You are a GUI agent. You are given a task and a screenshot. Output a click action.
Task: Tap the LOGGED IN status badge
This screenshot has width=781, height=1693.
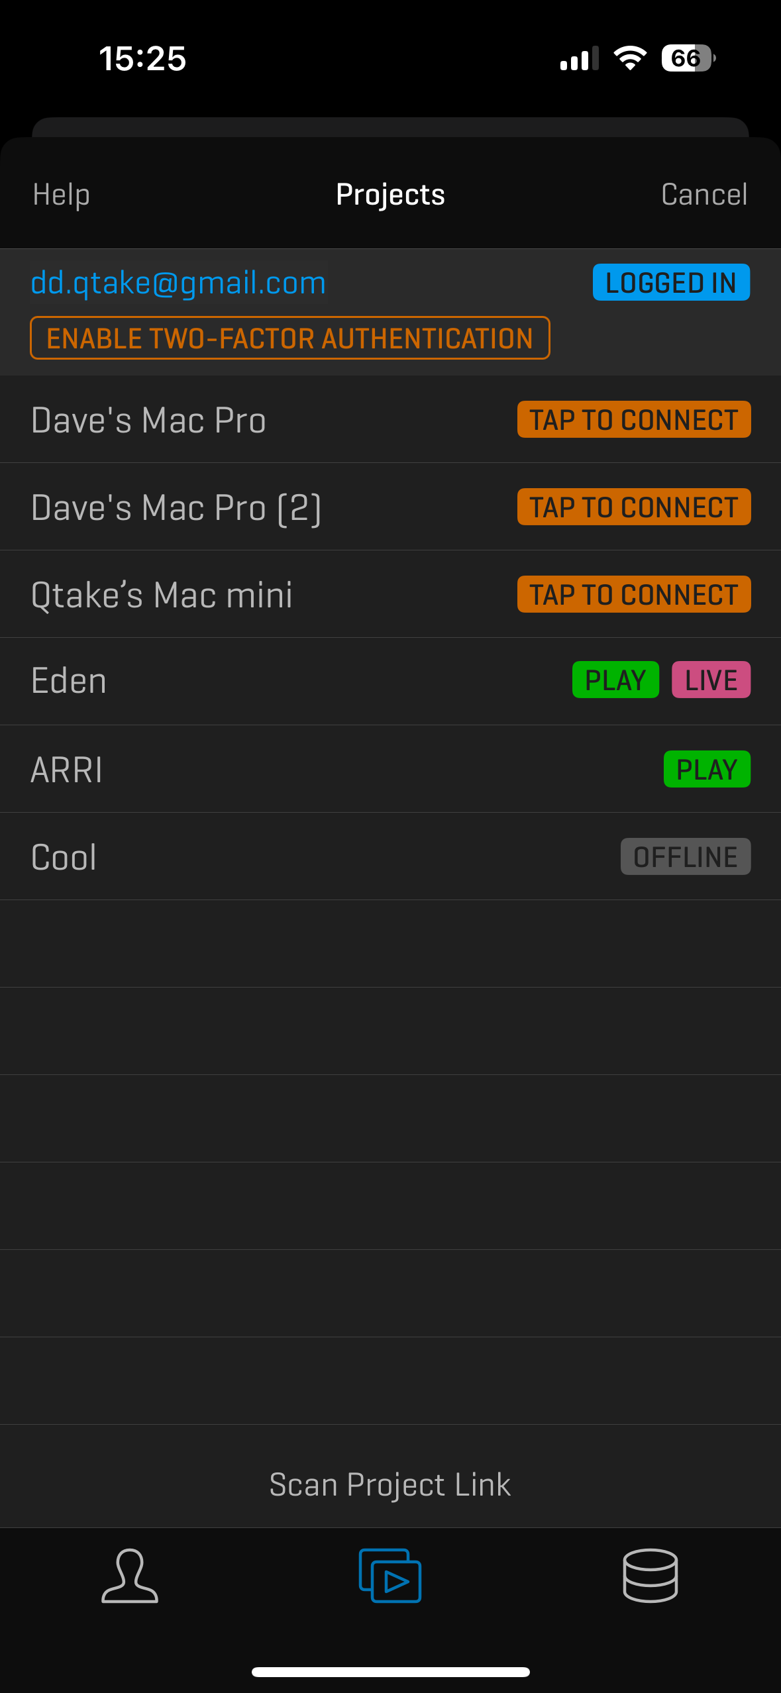tap(671, 283)
